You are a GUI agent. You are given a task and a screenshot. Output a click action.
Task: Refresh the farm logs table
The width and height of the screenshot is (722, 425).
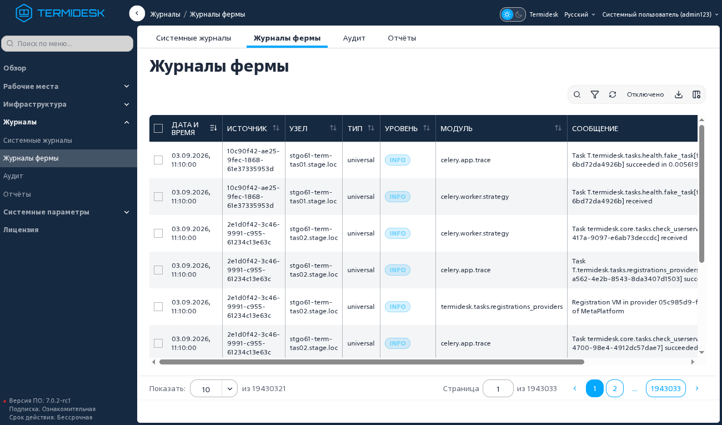pos(613,94)
